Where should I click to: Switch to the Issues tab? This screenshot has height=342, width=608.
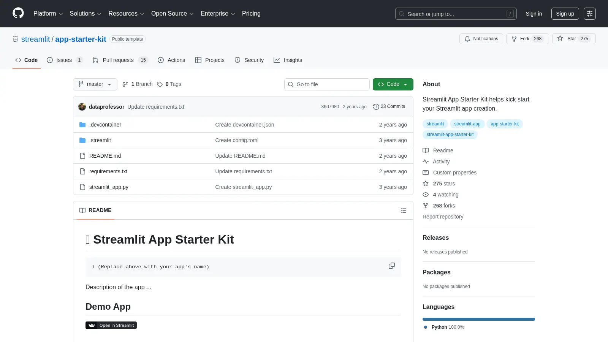click(64, 60)
